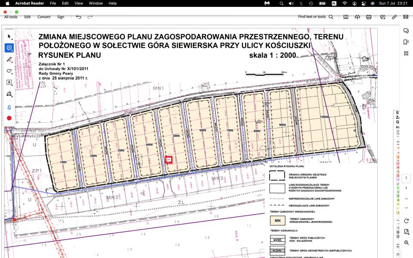Click All tools button
The width and height of the screenshot is (413, 258).
pyautogui.click(x=11, y=17)
